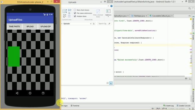Switch Explorer to large thumbnails view icon
The width and height of the screenshot is (195, 110).
(111, 83)
